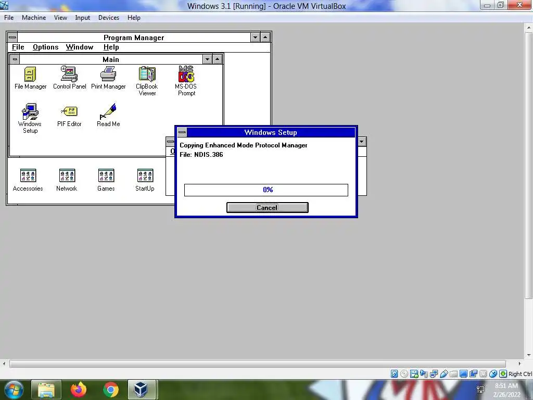Open Program Manager File menu
This screenshot has height=400, width=533.
(18, 47)
